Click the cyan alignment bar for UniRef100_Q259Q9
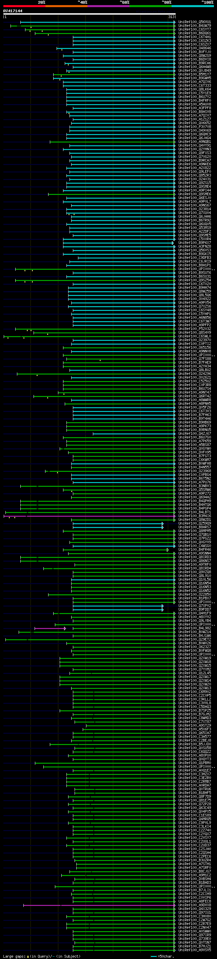Screen dimensions: 217x959 tap(118, 524)
